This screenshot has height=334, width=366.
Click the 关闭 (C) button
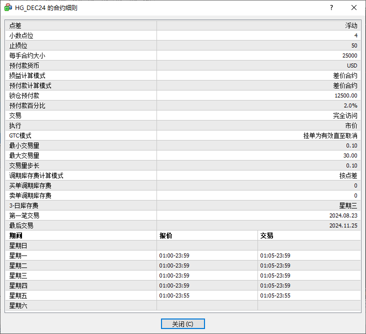pos(183,323)
